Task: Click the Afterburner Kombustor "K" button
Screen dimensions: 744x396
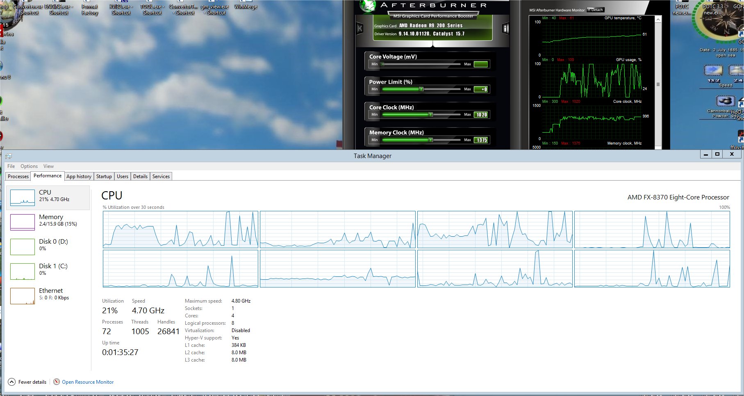Action: (x=360, y=29)
